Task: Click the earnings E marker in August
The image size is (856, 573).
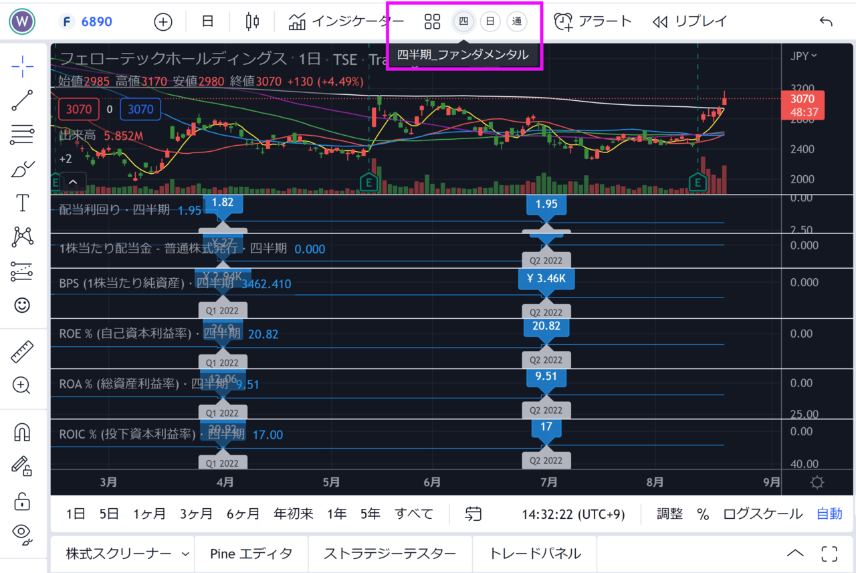Action: (x=698, y=182)
